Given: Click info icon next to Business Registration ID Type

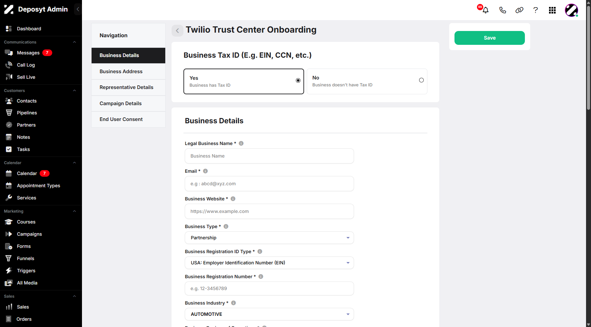Looking at the screenshot, I should (x=260, y=252).
